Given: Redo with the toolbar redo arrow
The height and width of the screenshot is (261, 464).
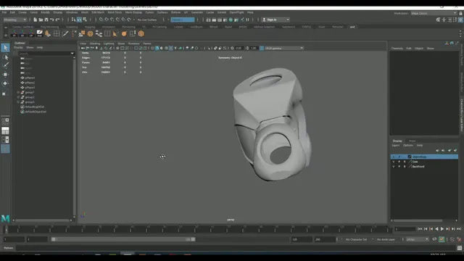Looking at the screenshot, I should point(58,20).
